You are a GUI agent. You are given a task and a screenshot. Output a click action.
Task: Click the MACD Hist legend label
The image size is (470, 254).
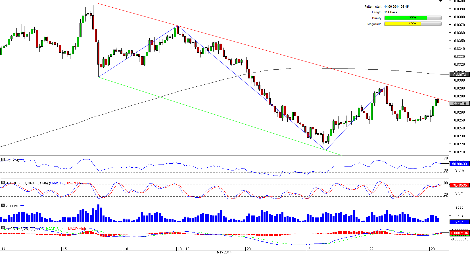77,229
